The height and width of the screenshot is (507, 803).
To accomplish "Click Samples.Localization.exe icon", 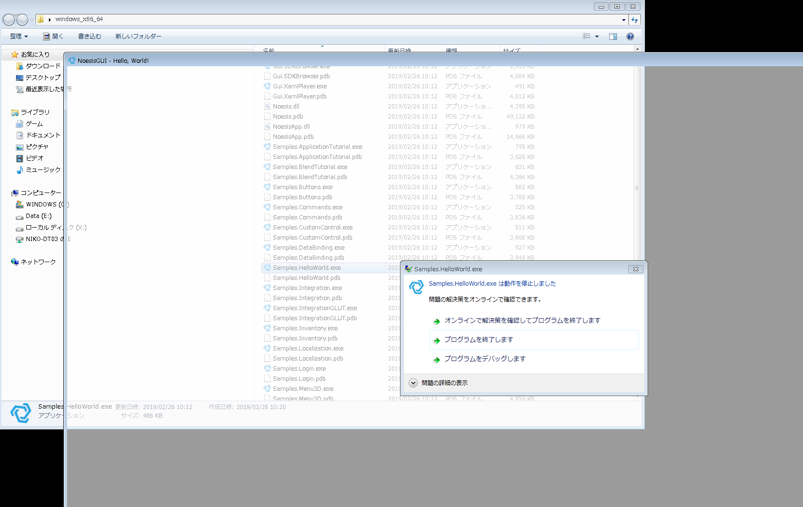I will point(267,349).
